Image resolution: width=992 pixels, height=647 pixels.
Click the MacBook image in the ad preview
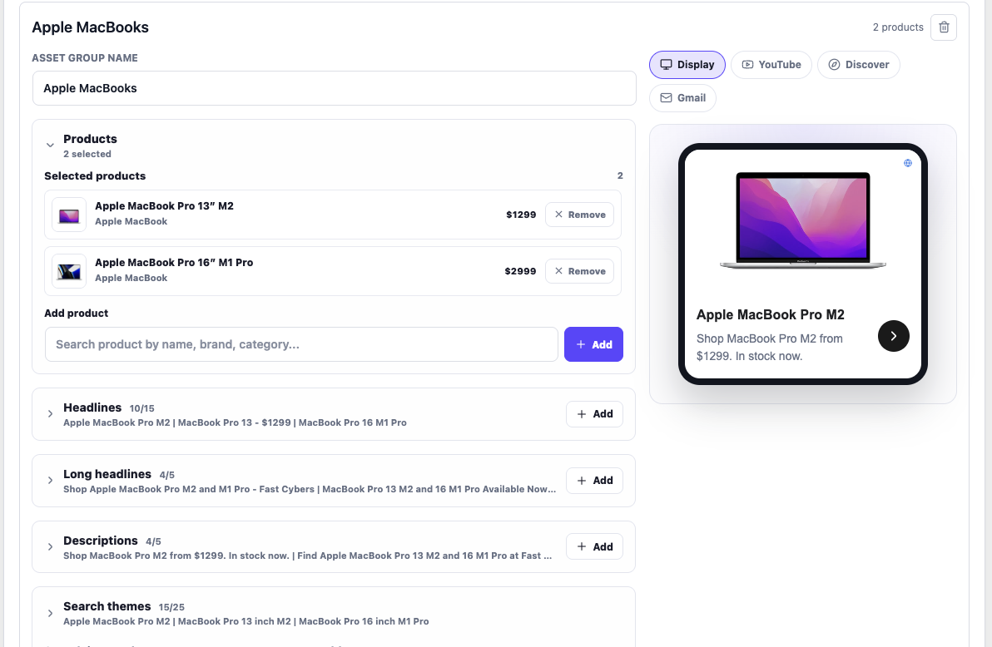pyautogui.click(x=803, y=220)
